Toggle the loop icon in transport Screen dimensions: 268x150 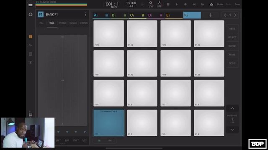[x=211, y=5]
